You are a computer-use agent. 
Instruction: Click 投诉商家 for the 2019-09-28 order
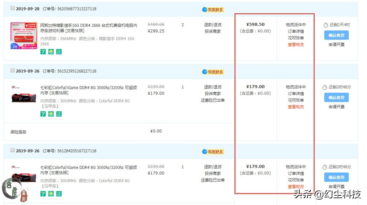point(213,31)
